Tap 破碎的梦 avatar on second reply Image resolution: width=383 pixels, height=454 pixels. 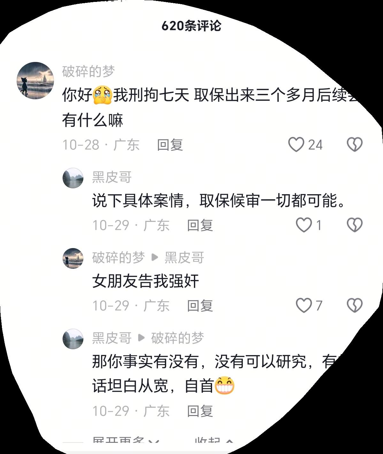point(73,258)
